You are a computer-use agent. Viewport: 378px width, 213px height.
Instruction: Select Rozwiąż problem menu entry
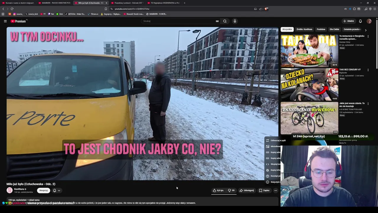[x=273, y=176]
